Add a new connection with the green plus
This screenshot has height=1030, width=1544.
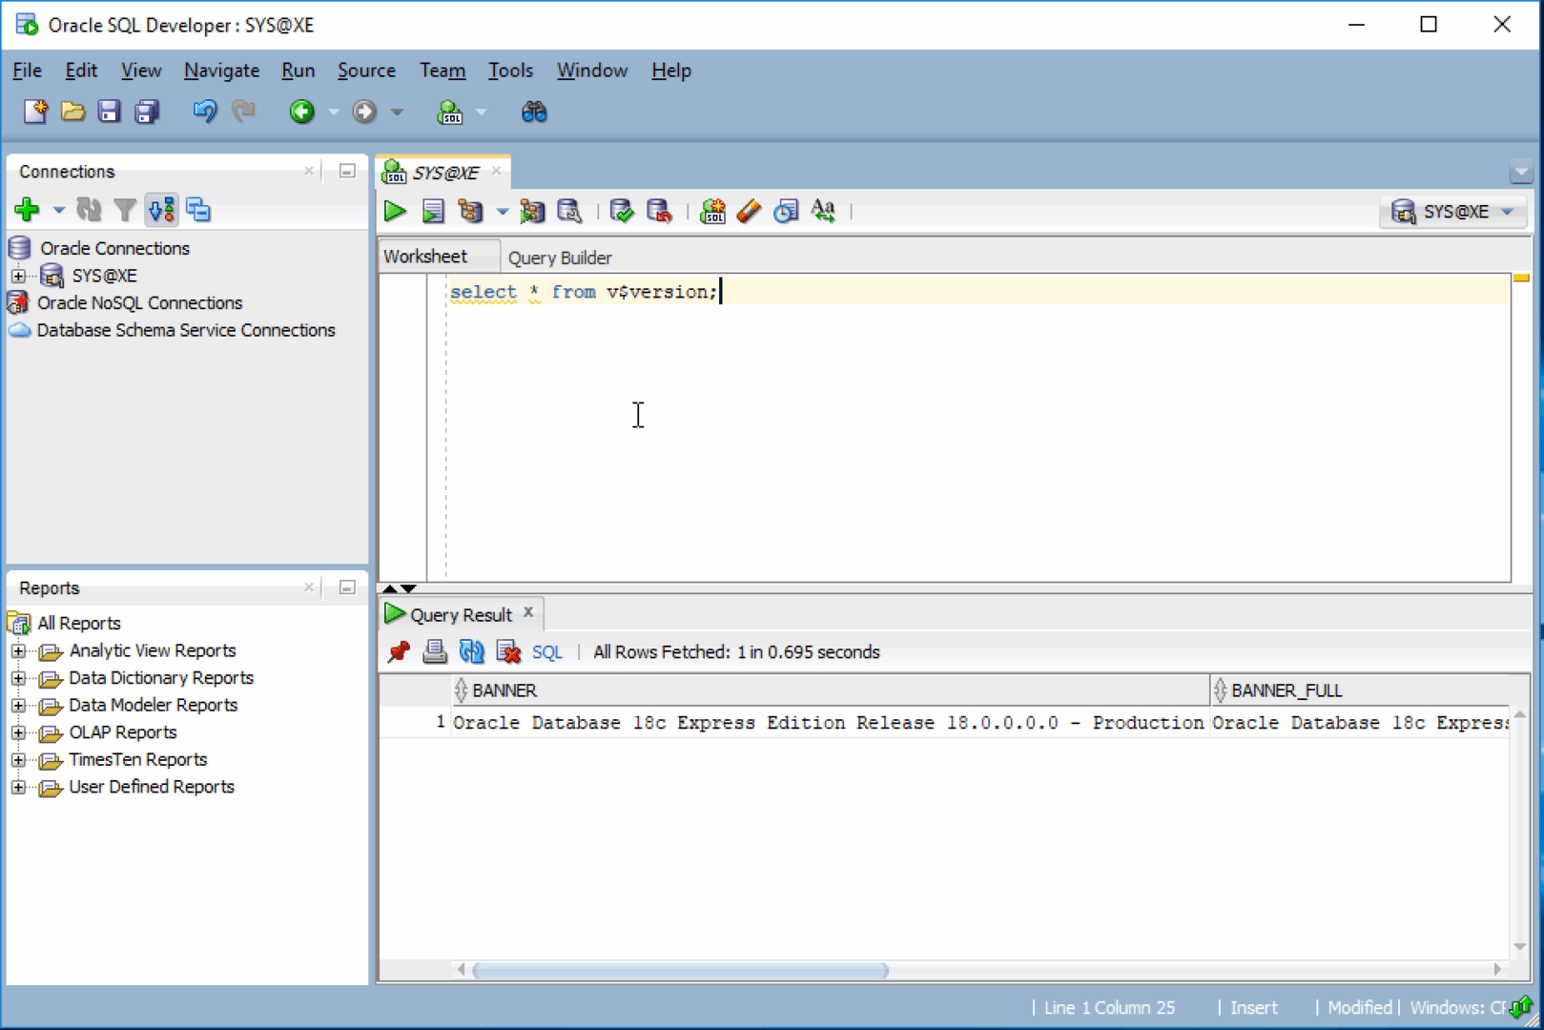27,209
